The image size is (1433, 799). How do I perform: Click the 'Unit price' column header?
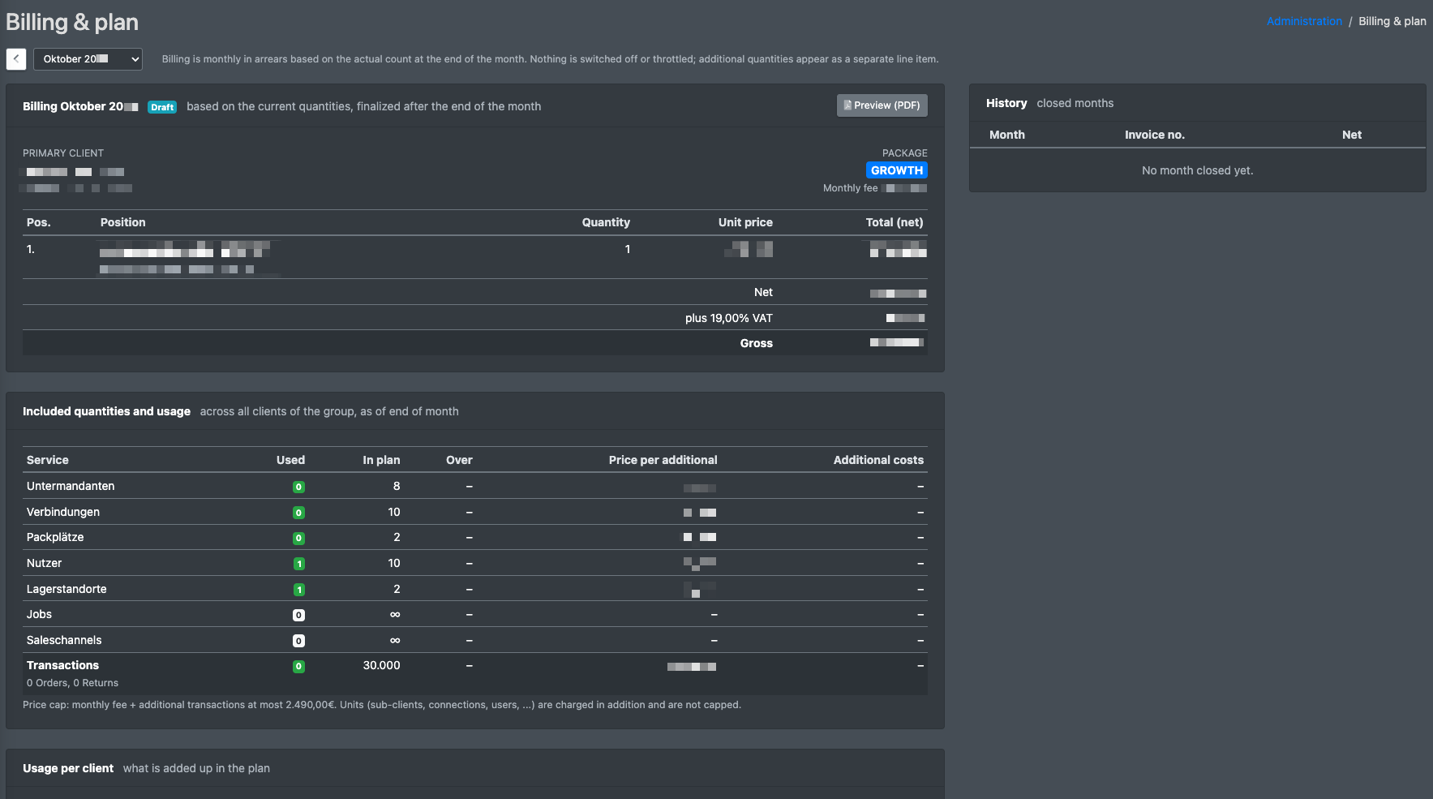point(745,222)
